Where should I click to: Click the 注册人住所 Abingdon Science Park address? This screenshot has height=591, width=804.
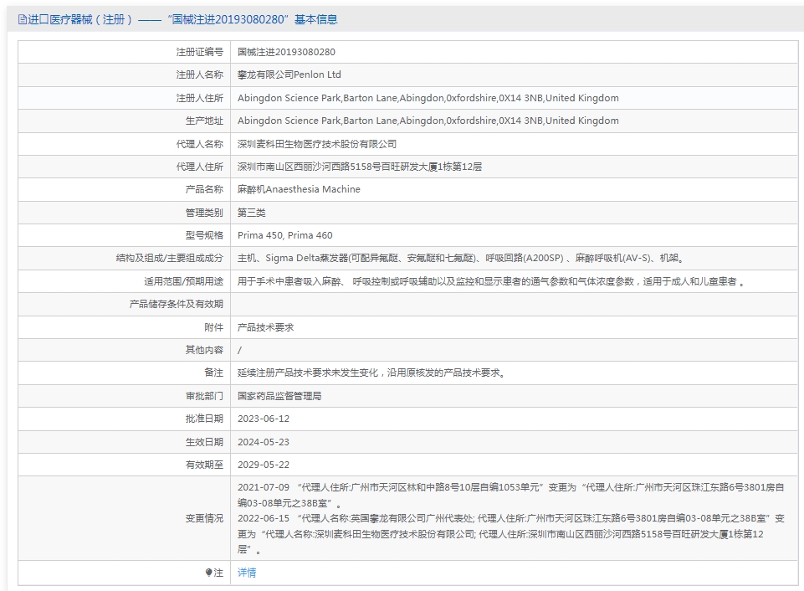point(428,98)
